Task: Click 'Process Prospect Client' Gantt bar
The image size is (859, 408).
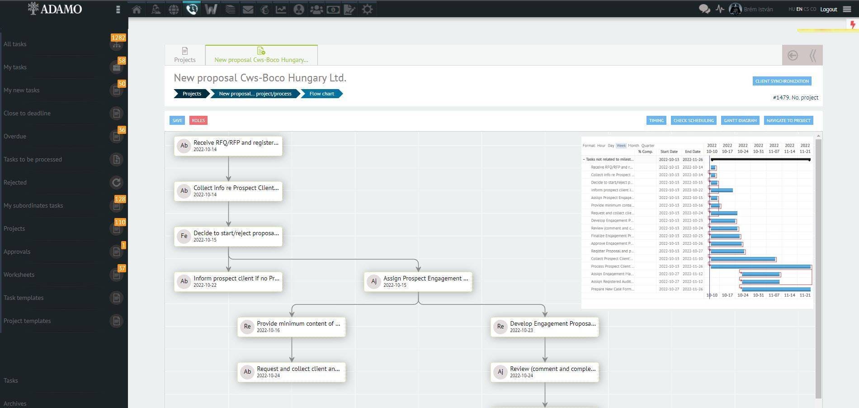Action: pyautogui.click(x=760, y=266)
